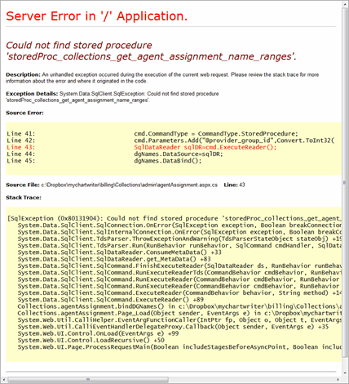
Task: Click the vertical scrollbar thumb
Action: coord(345,182)
